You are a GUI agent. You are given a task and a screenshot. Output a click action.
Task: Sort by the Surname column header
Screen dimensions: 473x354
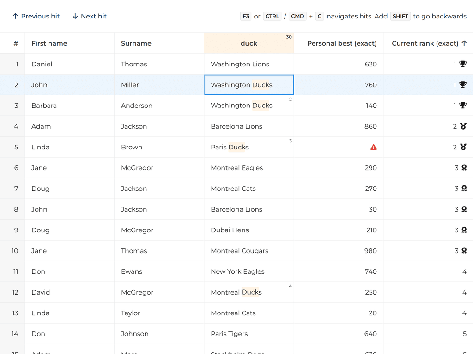point(136,43)
